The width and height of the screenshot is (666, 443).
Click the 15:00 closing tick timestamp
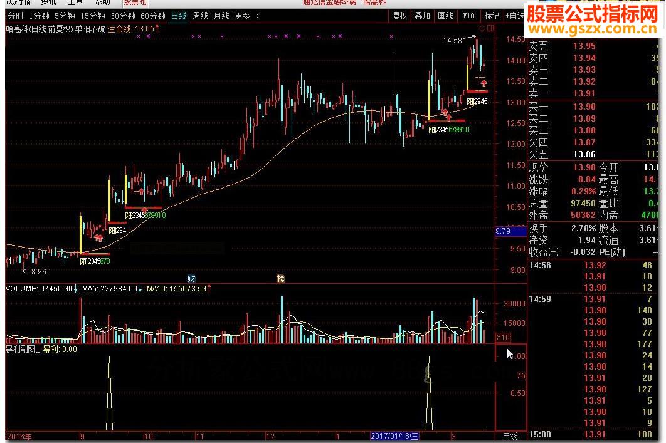tap(539, 434)
